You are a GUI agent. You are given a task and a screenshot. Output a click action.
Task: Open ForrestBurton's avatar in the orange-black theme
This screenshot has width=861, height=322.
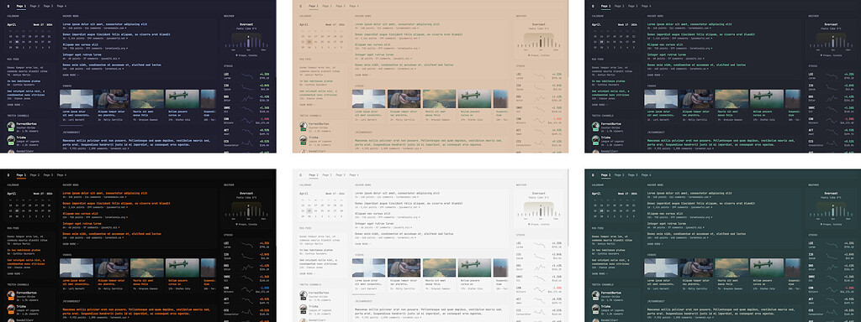(10, 294)
